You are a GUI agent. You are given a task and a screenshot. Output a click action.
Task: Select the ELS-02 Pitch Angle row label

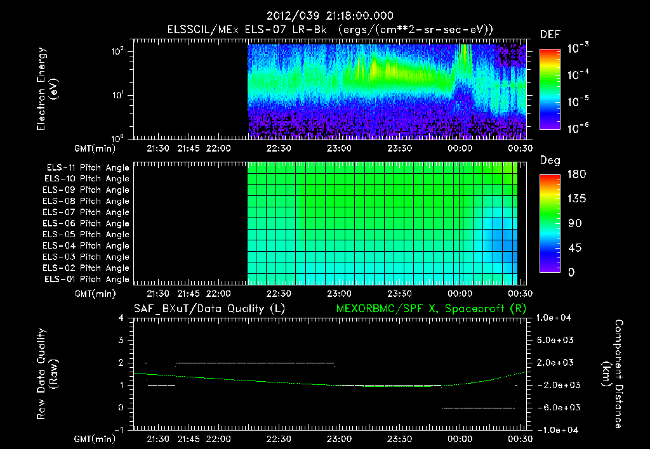click(x=86, y=268)
